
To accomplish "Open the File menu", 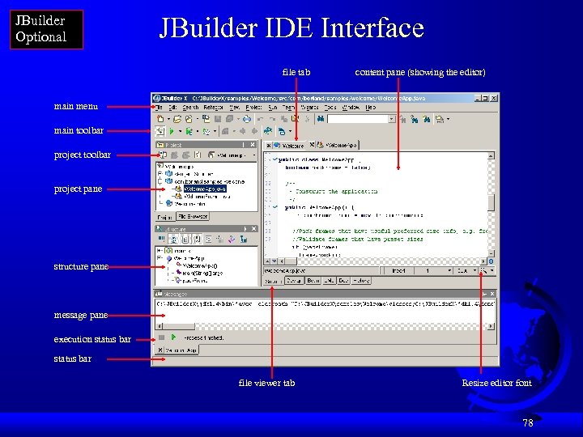I will click(159, 108).
